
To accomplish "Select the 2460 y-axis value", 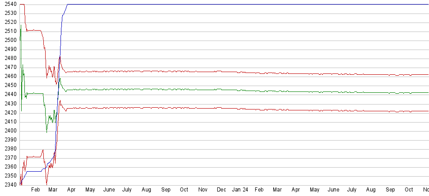I will pyautogui.click(x=9, y=77).
